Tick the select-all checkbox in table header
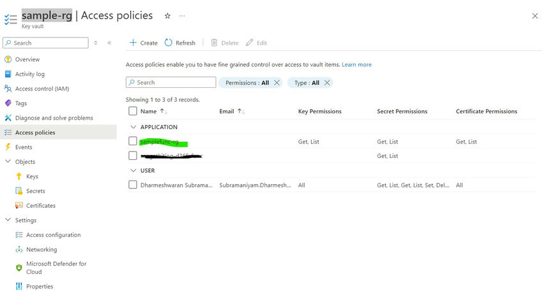 (133, 111)
